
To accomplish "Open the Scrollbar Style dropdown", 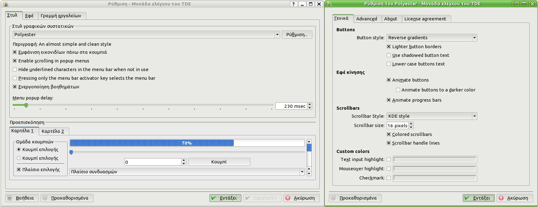I will click(x=432, y=116).
